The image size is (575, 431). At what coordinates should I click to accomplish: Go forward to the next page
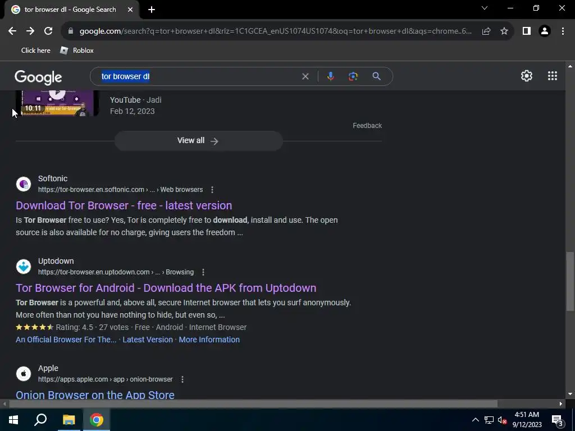point(30,31)
